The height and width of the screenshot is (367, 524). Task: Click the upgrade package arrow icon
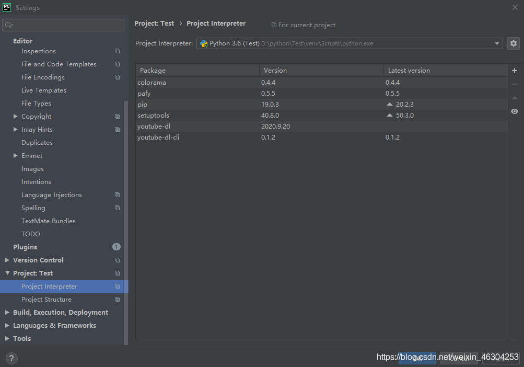(x=515, y=98)
